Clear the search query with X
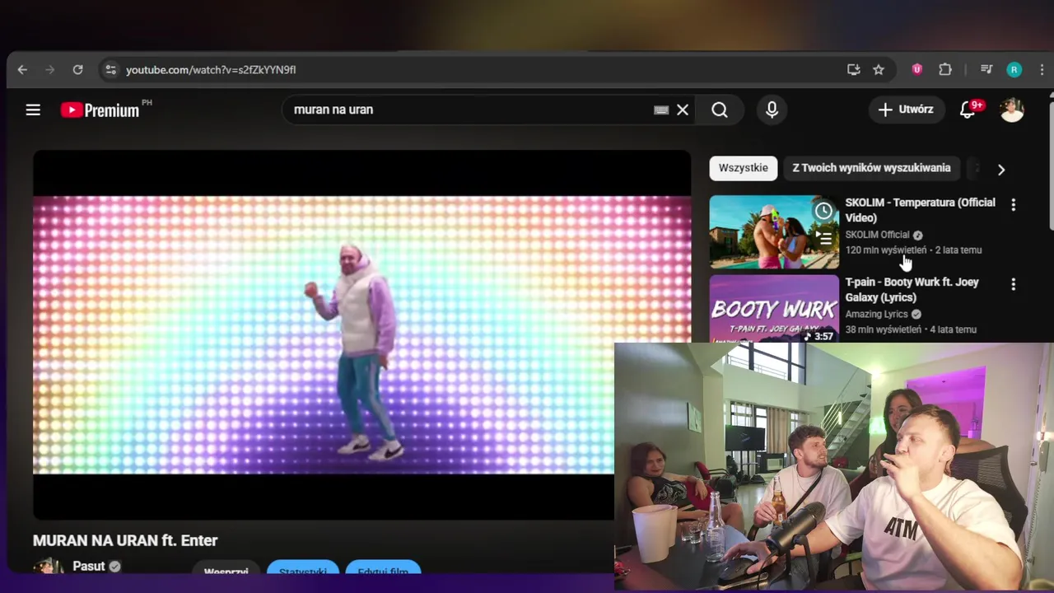The image size is (1054, 593). (683, 110)
